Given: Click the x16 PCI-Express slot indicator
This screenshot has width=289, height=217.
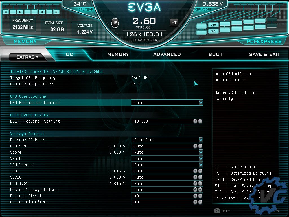Looking at the screenshot, I should [213, 25].
